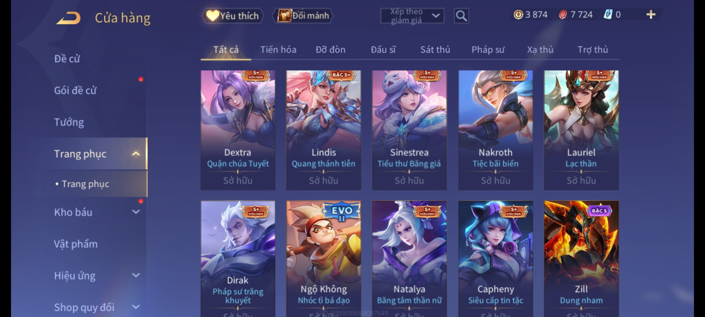The height and width of the screenshot is (317, 705).
Task: Open the Yêu thích heart favorites button
Action: 233,16
